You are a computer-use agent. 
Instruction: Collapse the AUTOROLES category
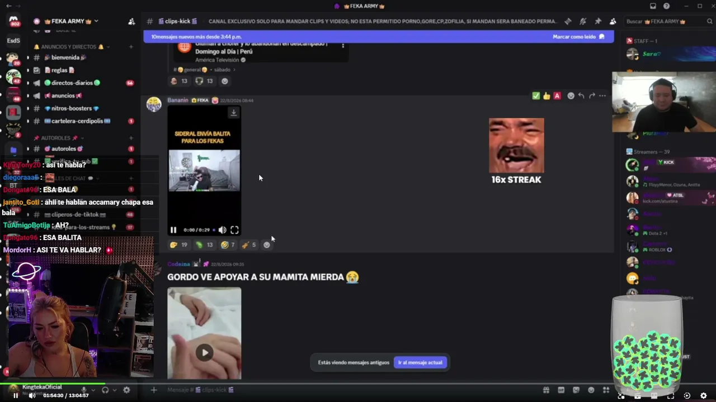(x=58, y=138)
